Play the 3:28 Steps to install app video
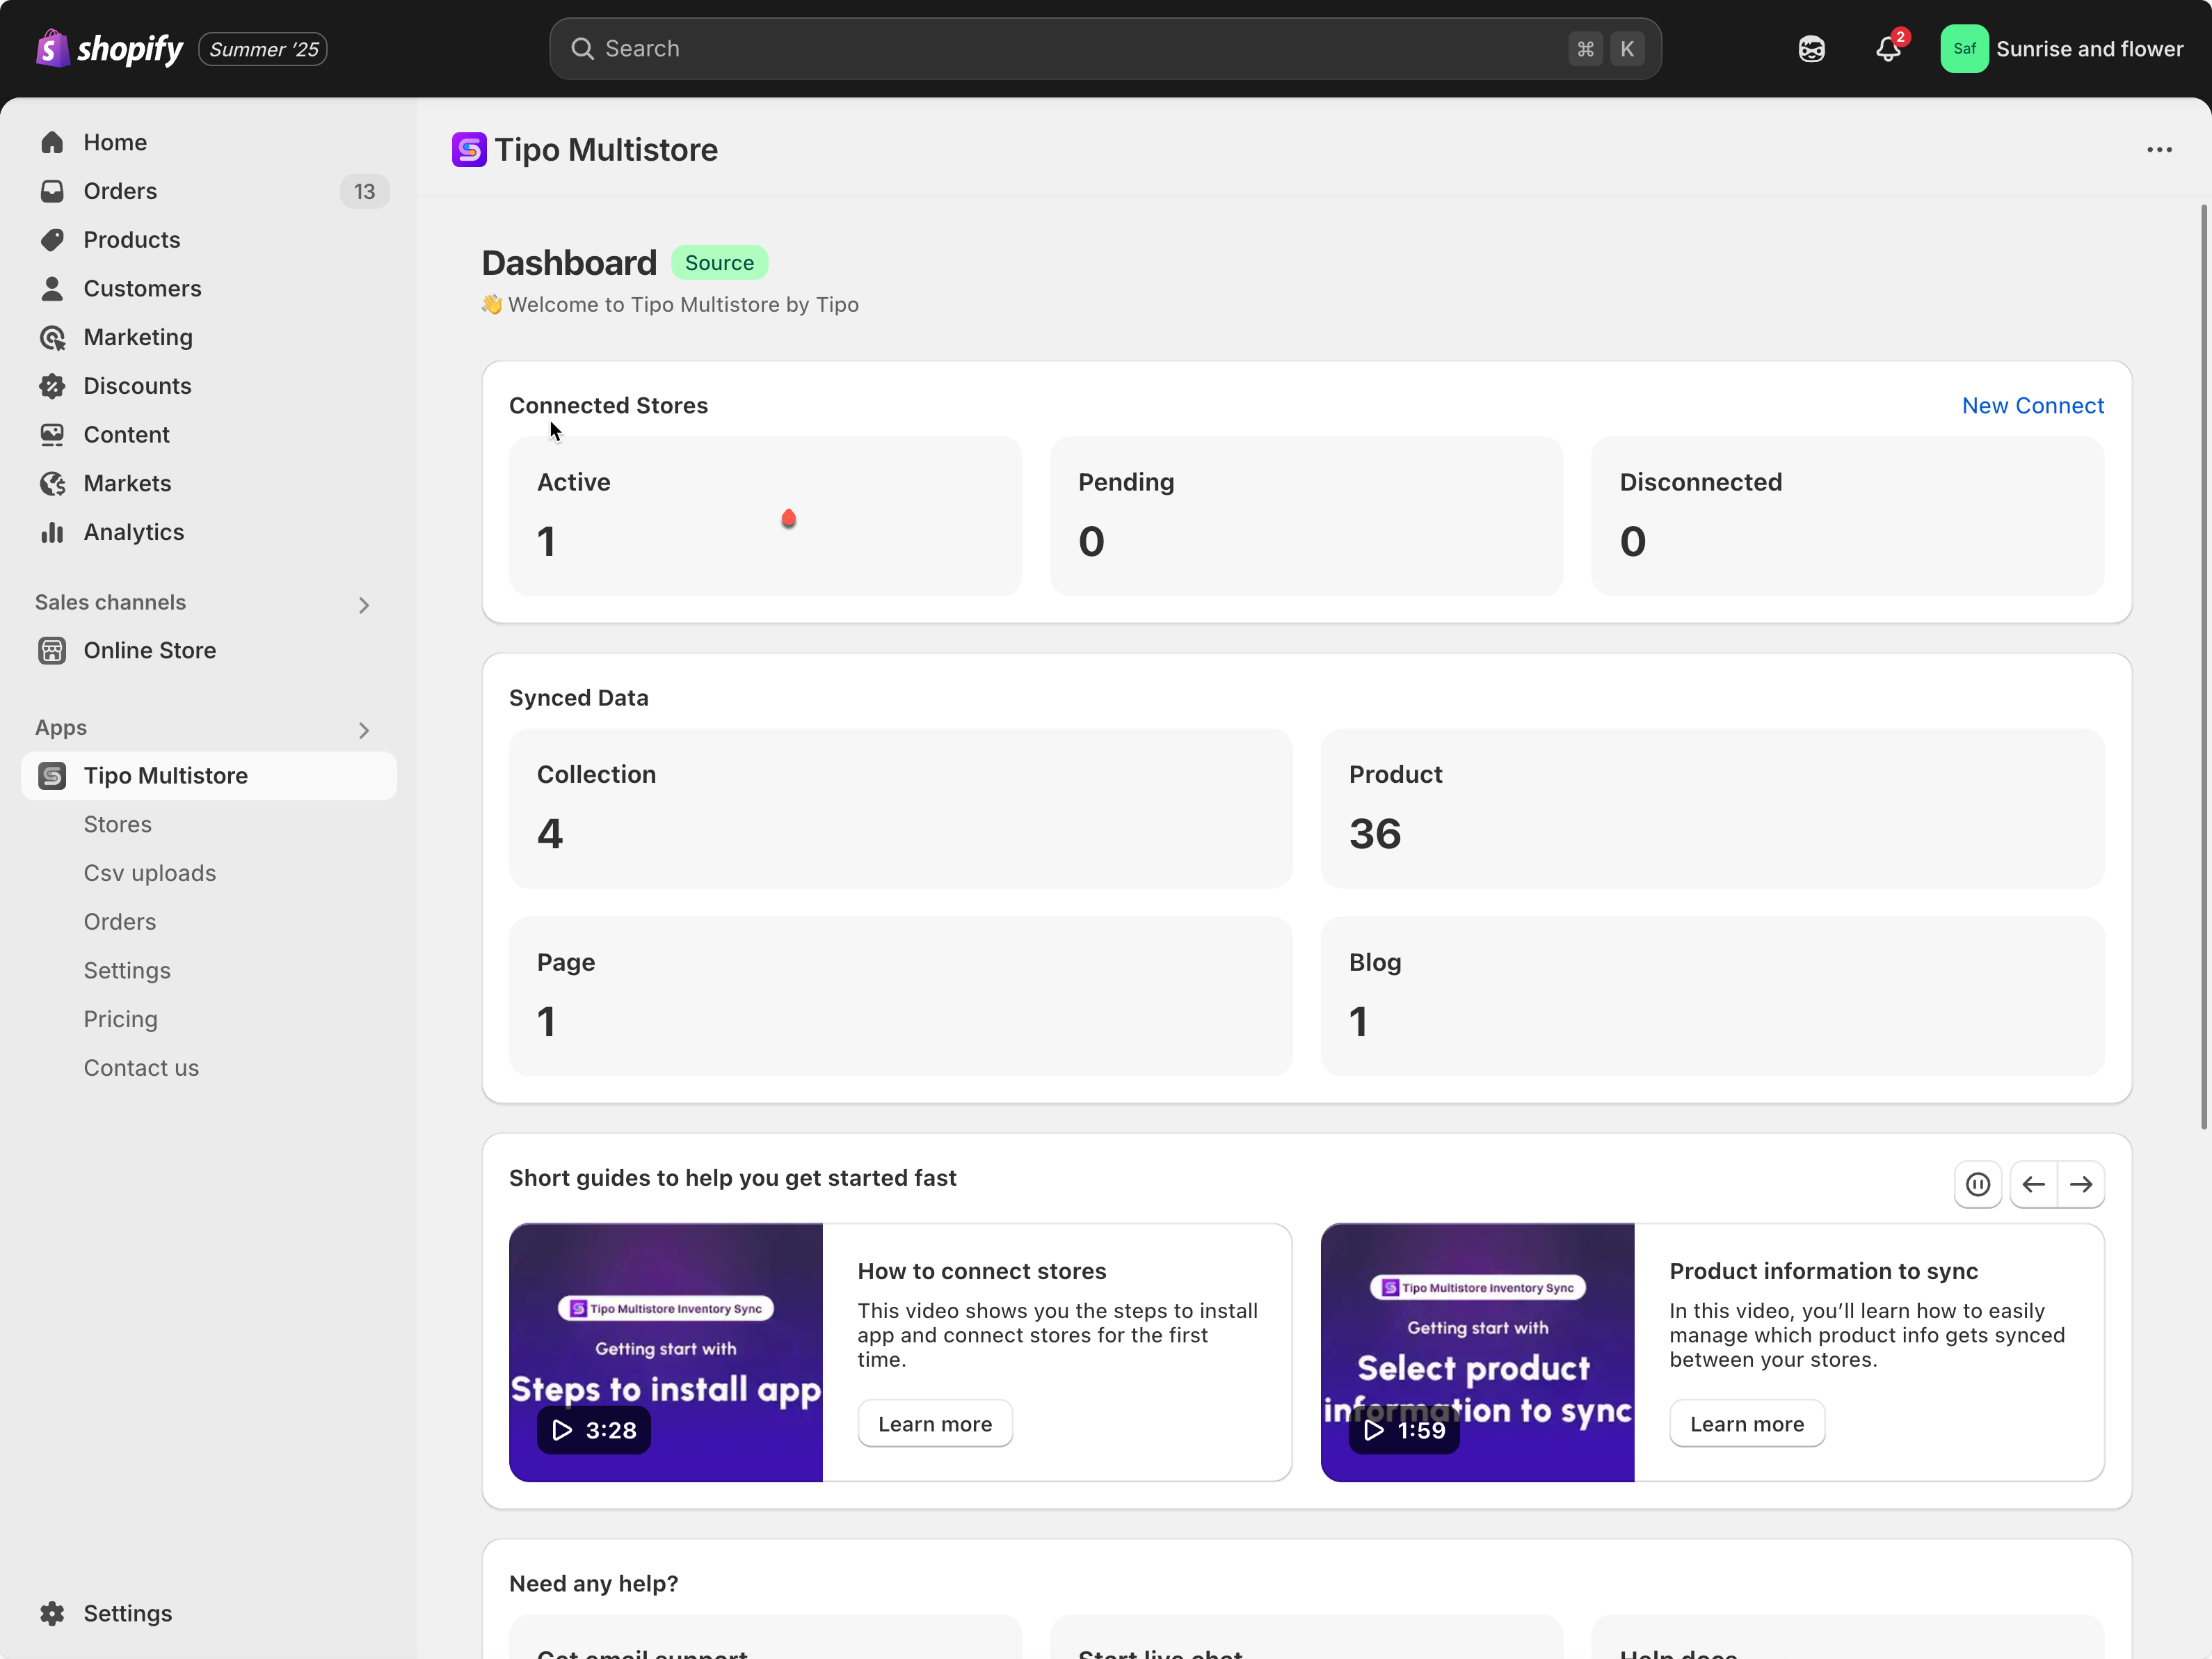 coord(593,1430)
